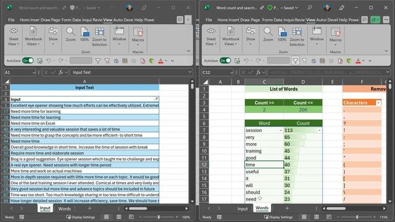Click the Filter funnel icon in left window toolbar
395x222 pixels.
click(98, 61)
